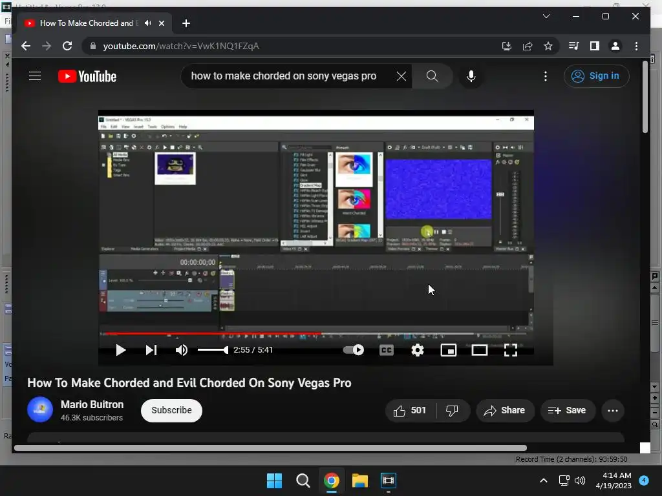Toggle Chrome side panel
662x496 pixels.
[595, 46]
